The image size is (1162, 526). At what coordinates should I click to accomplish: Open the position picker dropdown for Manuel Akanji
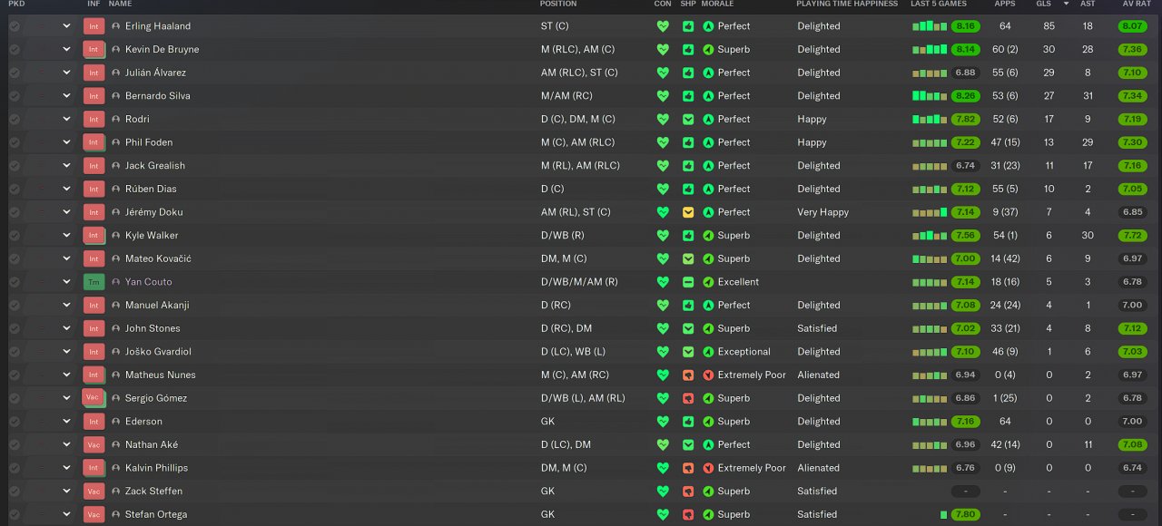[66, 305]
